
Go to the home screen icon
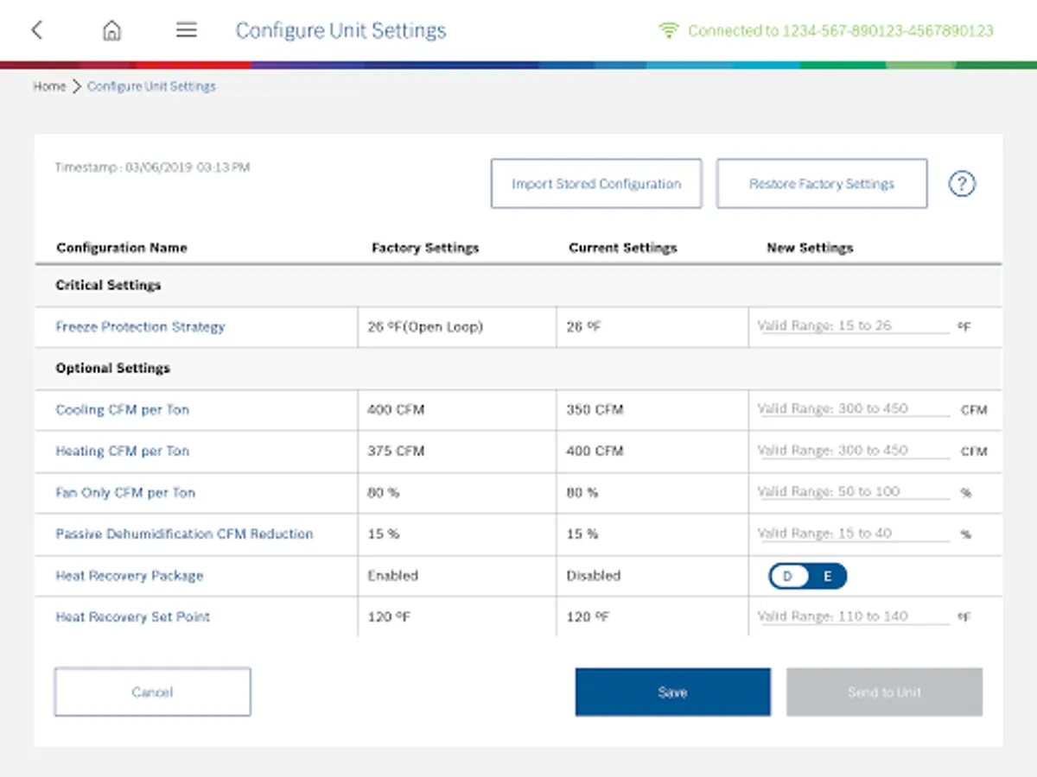click(111, 30)
